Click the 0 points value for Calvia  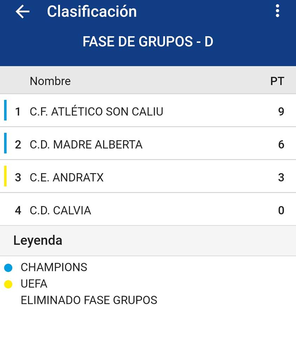click(281, 211)
